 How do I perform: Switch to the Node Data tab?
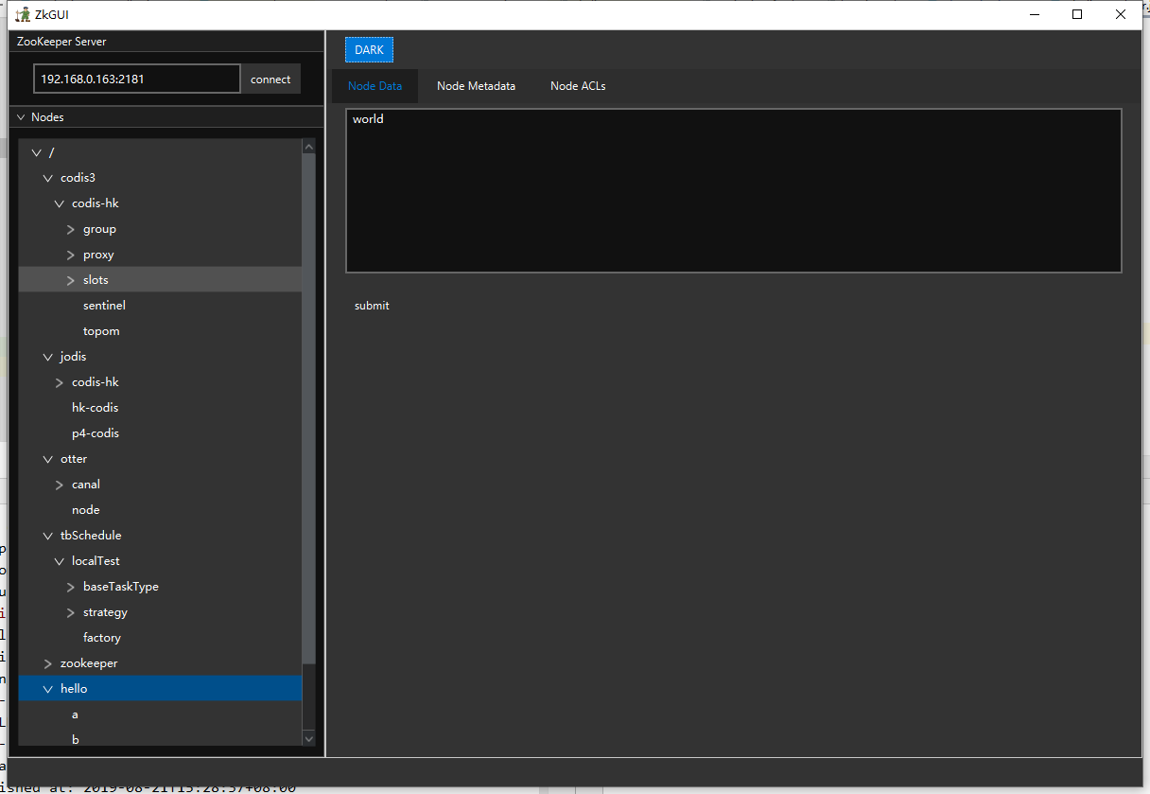[375, 86]
